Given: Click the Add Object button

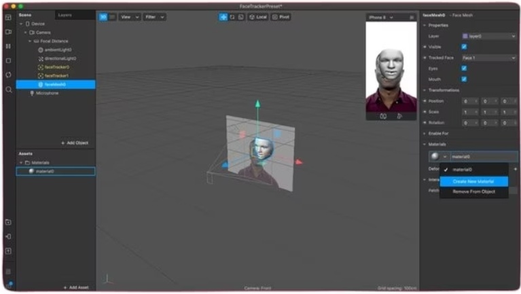Looking at the screenshot, I should [x=75, y=143].
